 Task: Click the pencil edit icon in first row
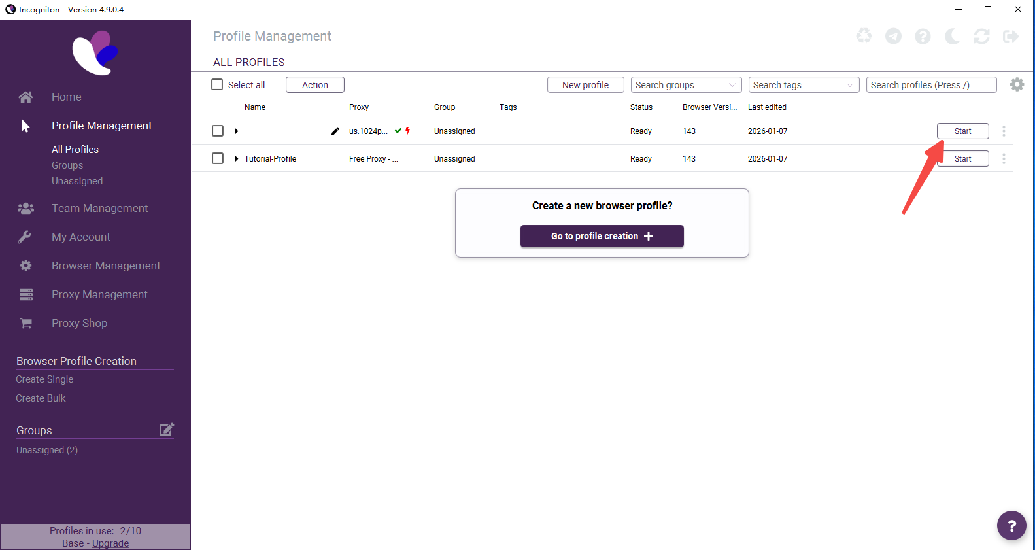335,131
